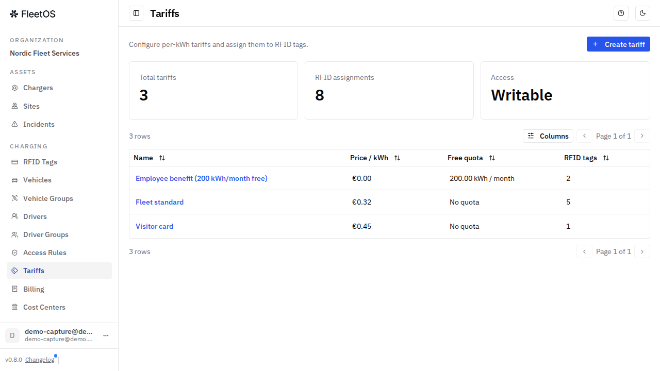Click the €0.45 price cell
660x371 pixels.
click(x=361, y=226)
